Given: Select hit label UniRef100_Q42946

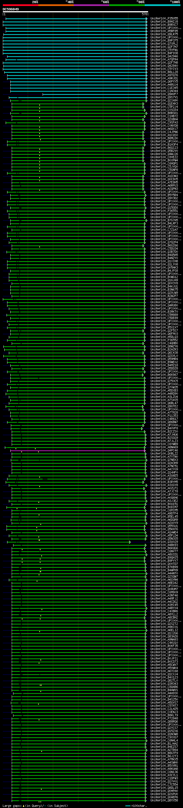Looking at the screenshot, I should [x=164, y=56].
